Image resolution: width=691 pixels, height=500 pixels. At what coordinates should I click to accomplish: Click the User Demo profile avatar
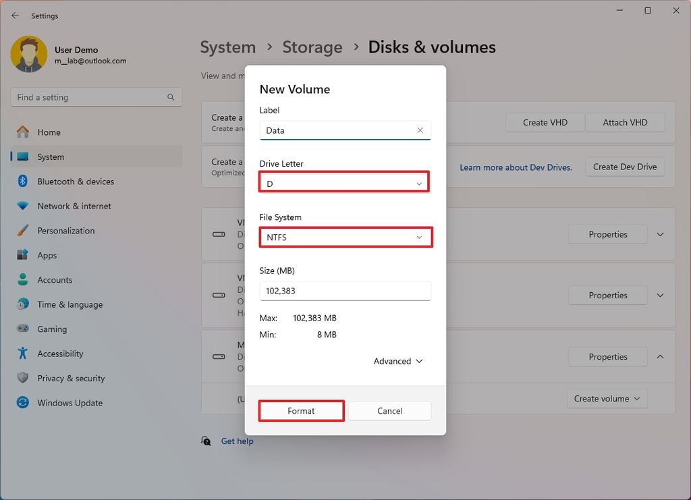[x=28, y=53]
